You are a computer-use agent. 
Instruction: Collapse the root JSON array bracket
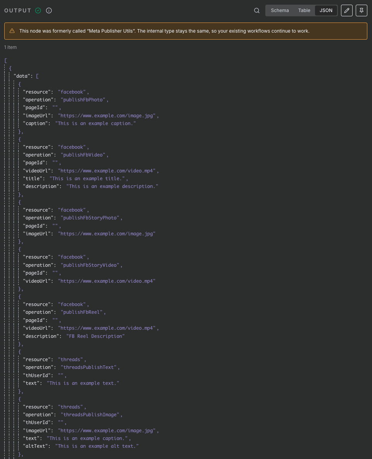(5, 60)
